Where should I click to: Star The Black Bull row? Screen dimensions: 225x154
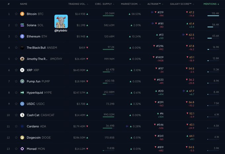click(16, 47)
